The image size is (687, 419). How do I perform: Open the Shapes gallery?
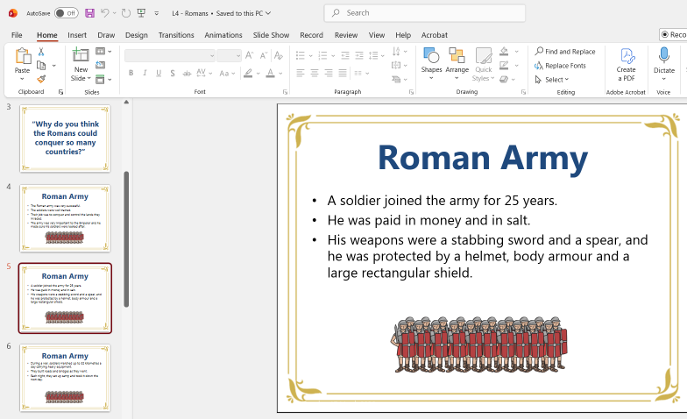[x=431, y=63]
